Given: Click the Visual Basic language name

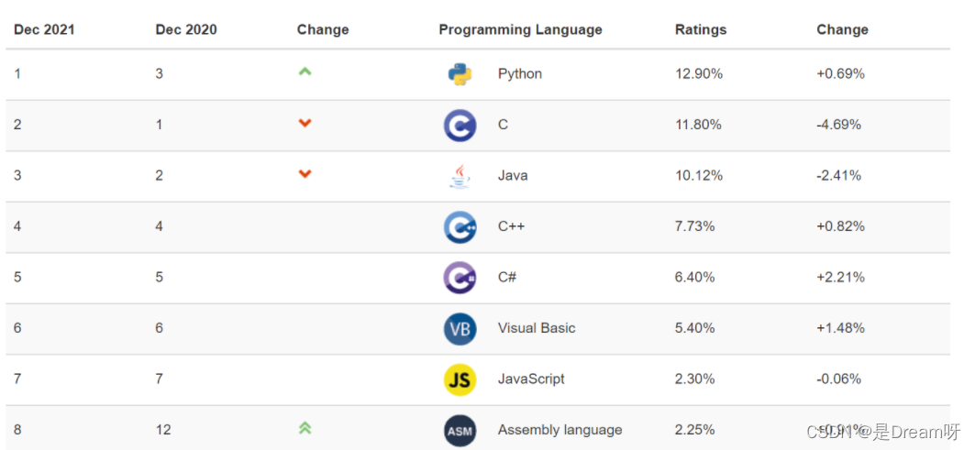Looking at the screenshot, I should coord(537,328).
